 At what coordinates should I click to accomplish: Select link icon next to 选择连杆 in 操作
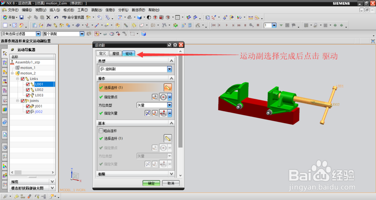(x=168, y=87)
